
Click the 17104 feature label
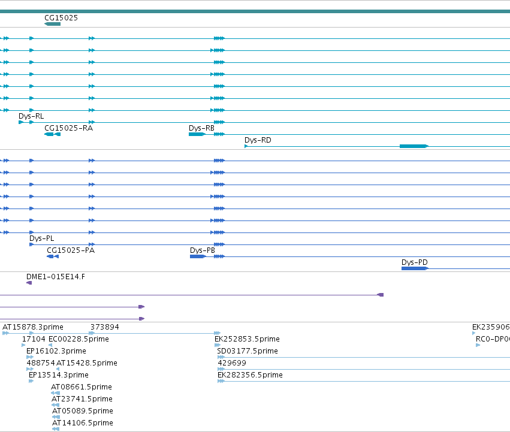click(34, 339)
